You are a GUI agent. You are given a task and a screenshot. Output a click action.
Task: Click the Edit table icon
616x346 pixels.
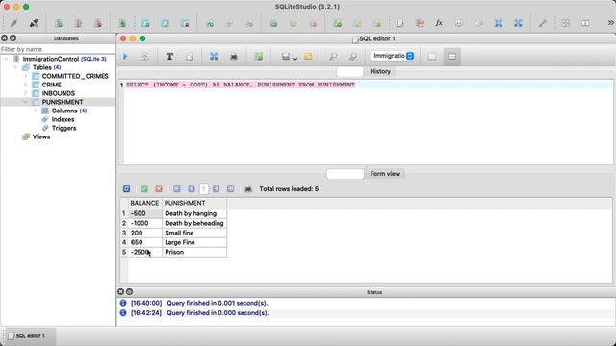point(166,23)
